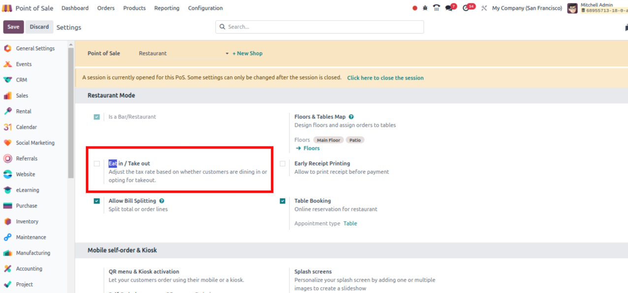Click here to close the session link
Screen dimensions: 628x293
[385, 78]
